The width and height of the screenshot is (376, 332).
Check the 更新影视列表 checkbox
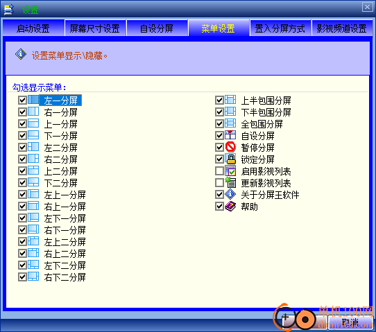(x=219, y=182)
